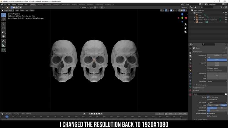Click the blue Z axis on navigation gizmo

(182, 14)
